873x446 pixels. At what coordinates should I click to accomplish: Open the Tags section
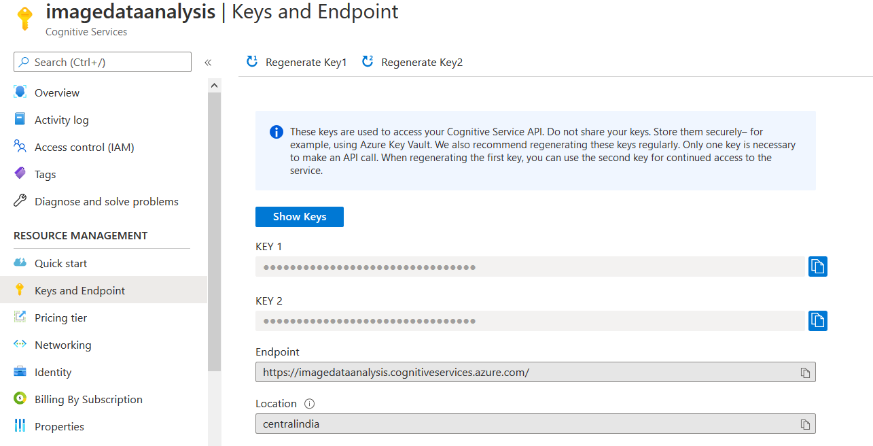pyautogui.click(x=45, y=175)
